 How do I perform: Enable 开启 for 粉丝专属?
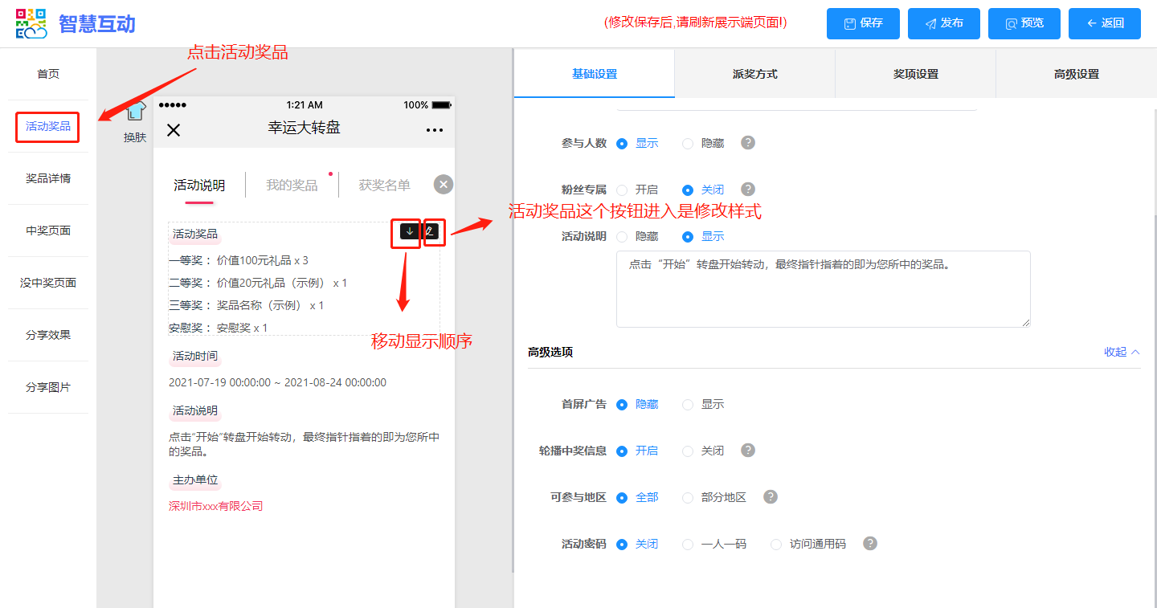(x=622, y=190)
